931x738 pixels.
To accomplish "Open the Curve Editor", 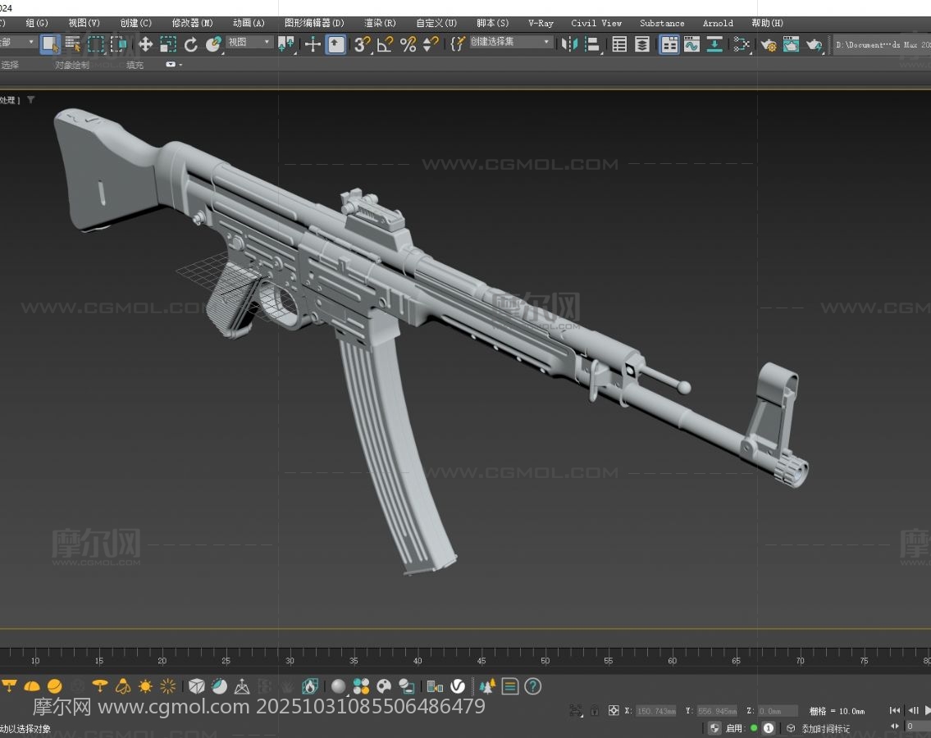I will (x=691, y=44).
